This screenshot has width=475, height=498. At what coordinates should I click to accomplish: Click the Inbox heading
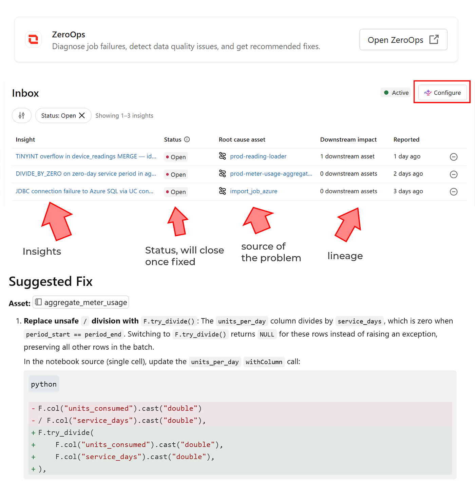pyautogui.click(x=25, y=93)
